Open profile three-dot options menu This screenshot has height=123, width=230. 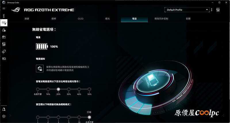212,10
